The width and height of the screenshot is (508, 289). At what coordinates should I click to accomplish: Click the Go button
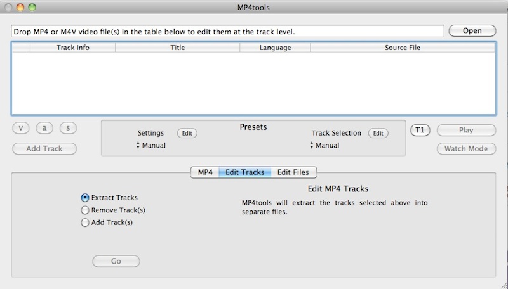(x=116, y=261)
